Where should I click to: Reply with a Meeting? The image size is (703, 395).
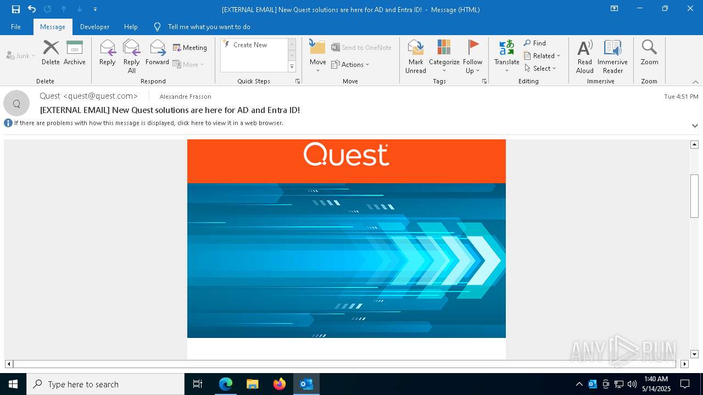coord(190,48)
